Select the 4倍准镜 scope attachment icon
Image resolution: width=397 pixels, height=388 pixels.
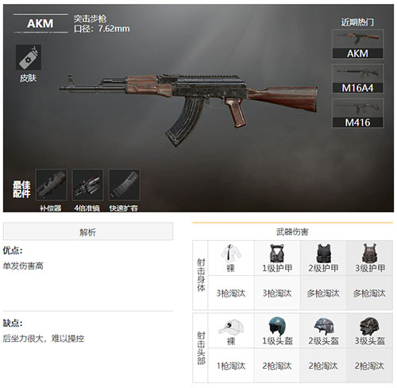[x=87, y=184]
